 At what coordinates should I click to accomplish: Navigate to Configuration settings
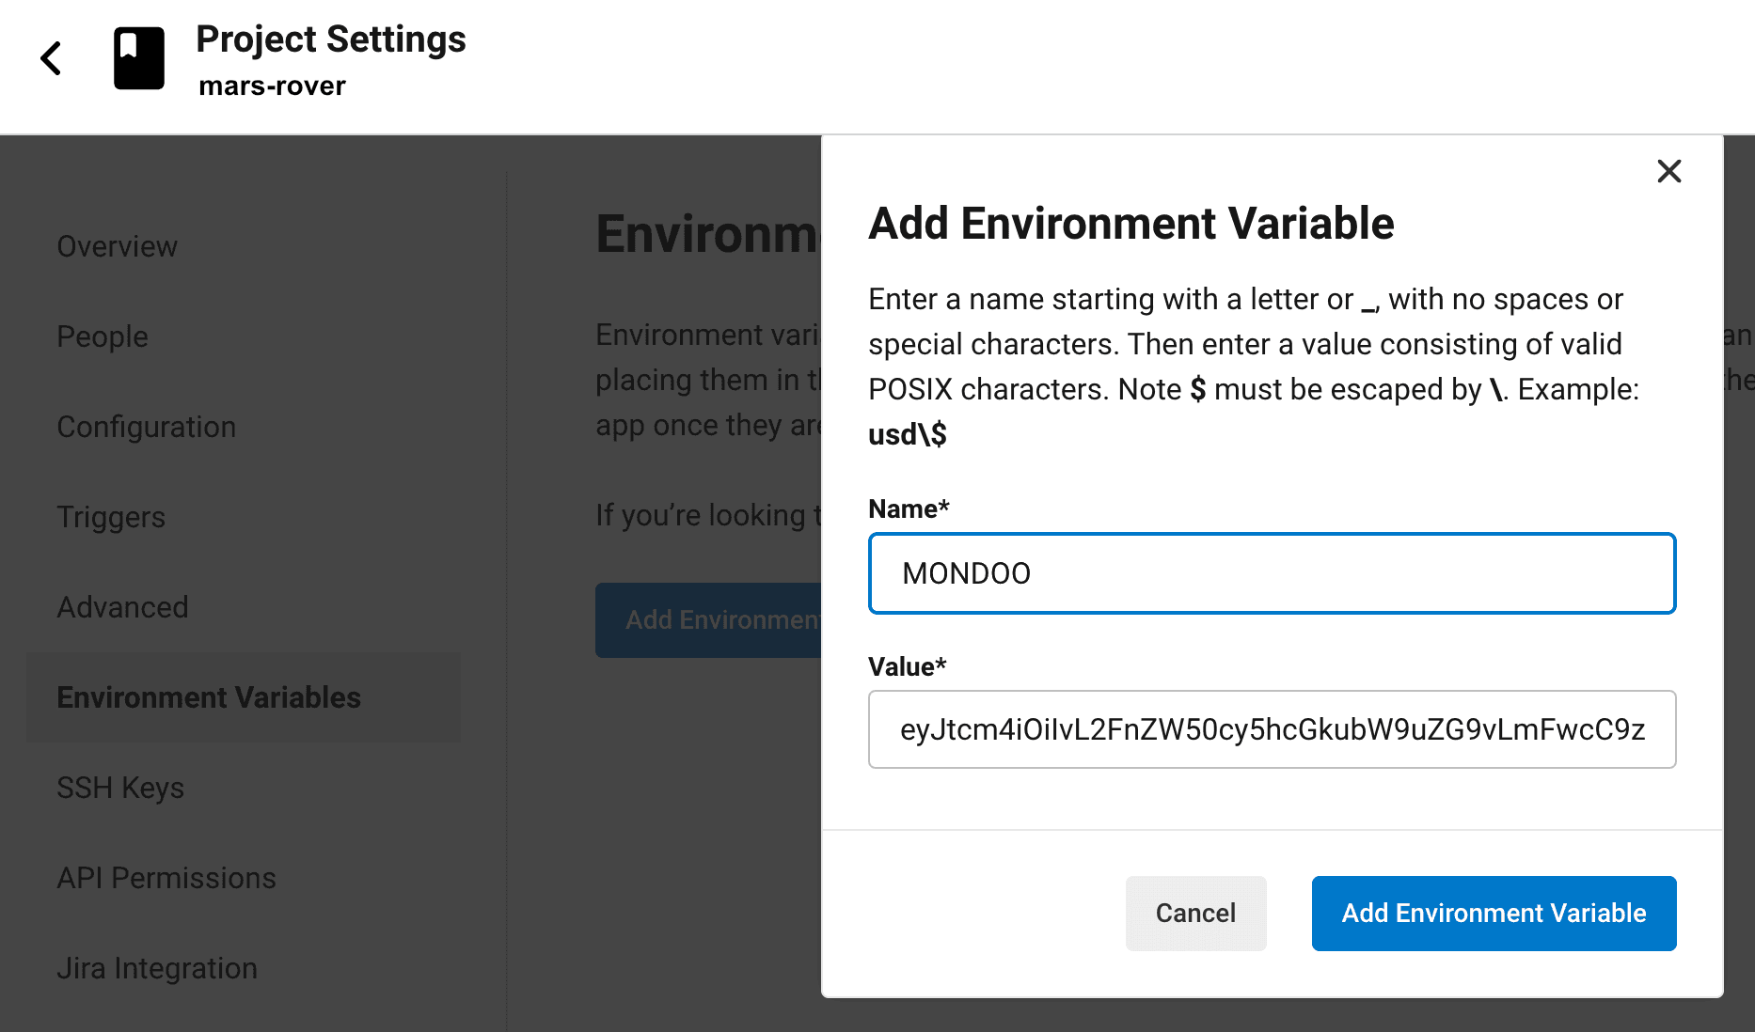tap(147, 426)
